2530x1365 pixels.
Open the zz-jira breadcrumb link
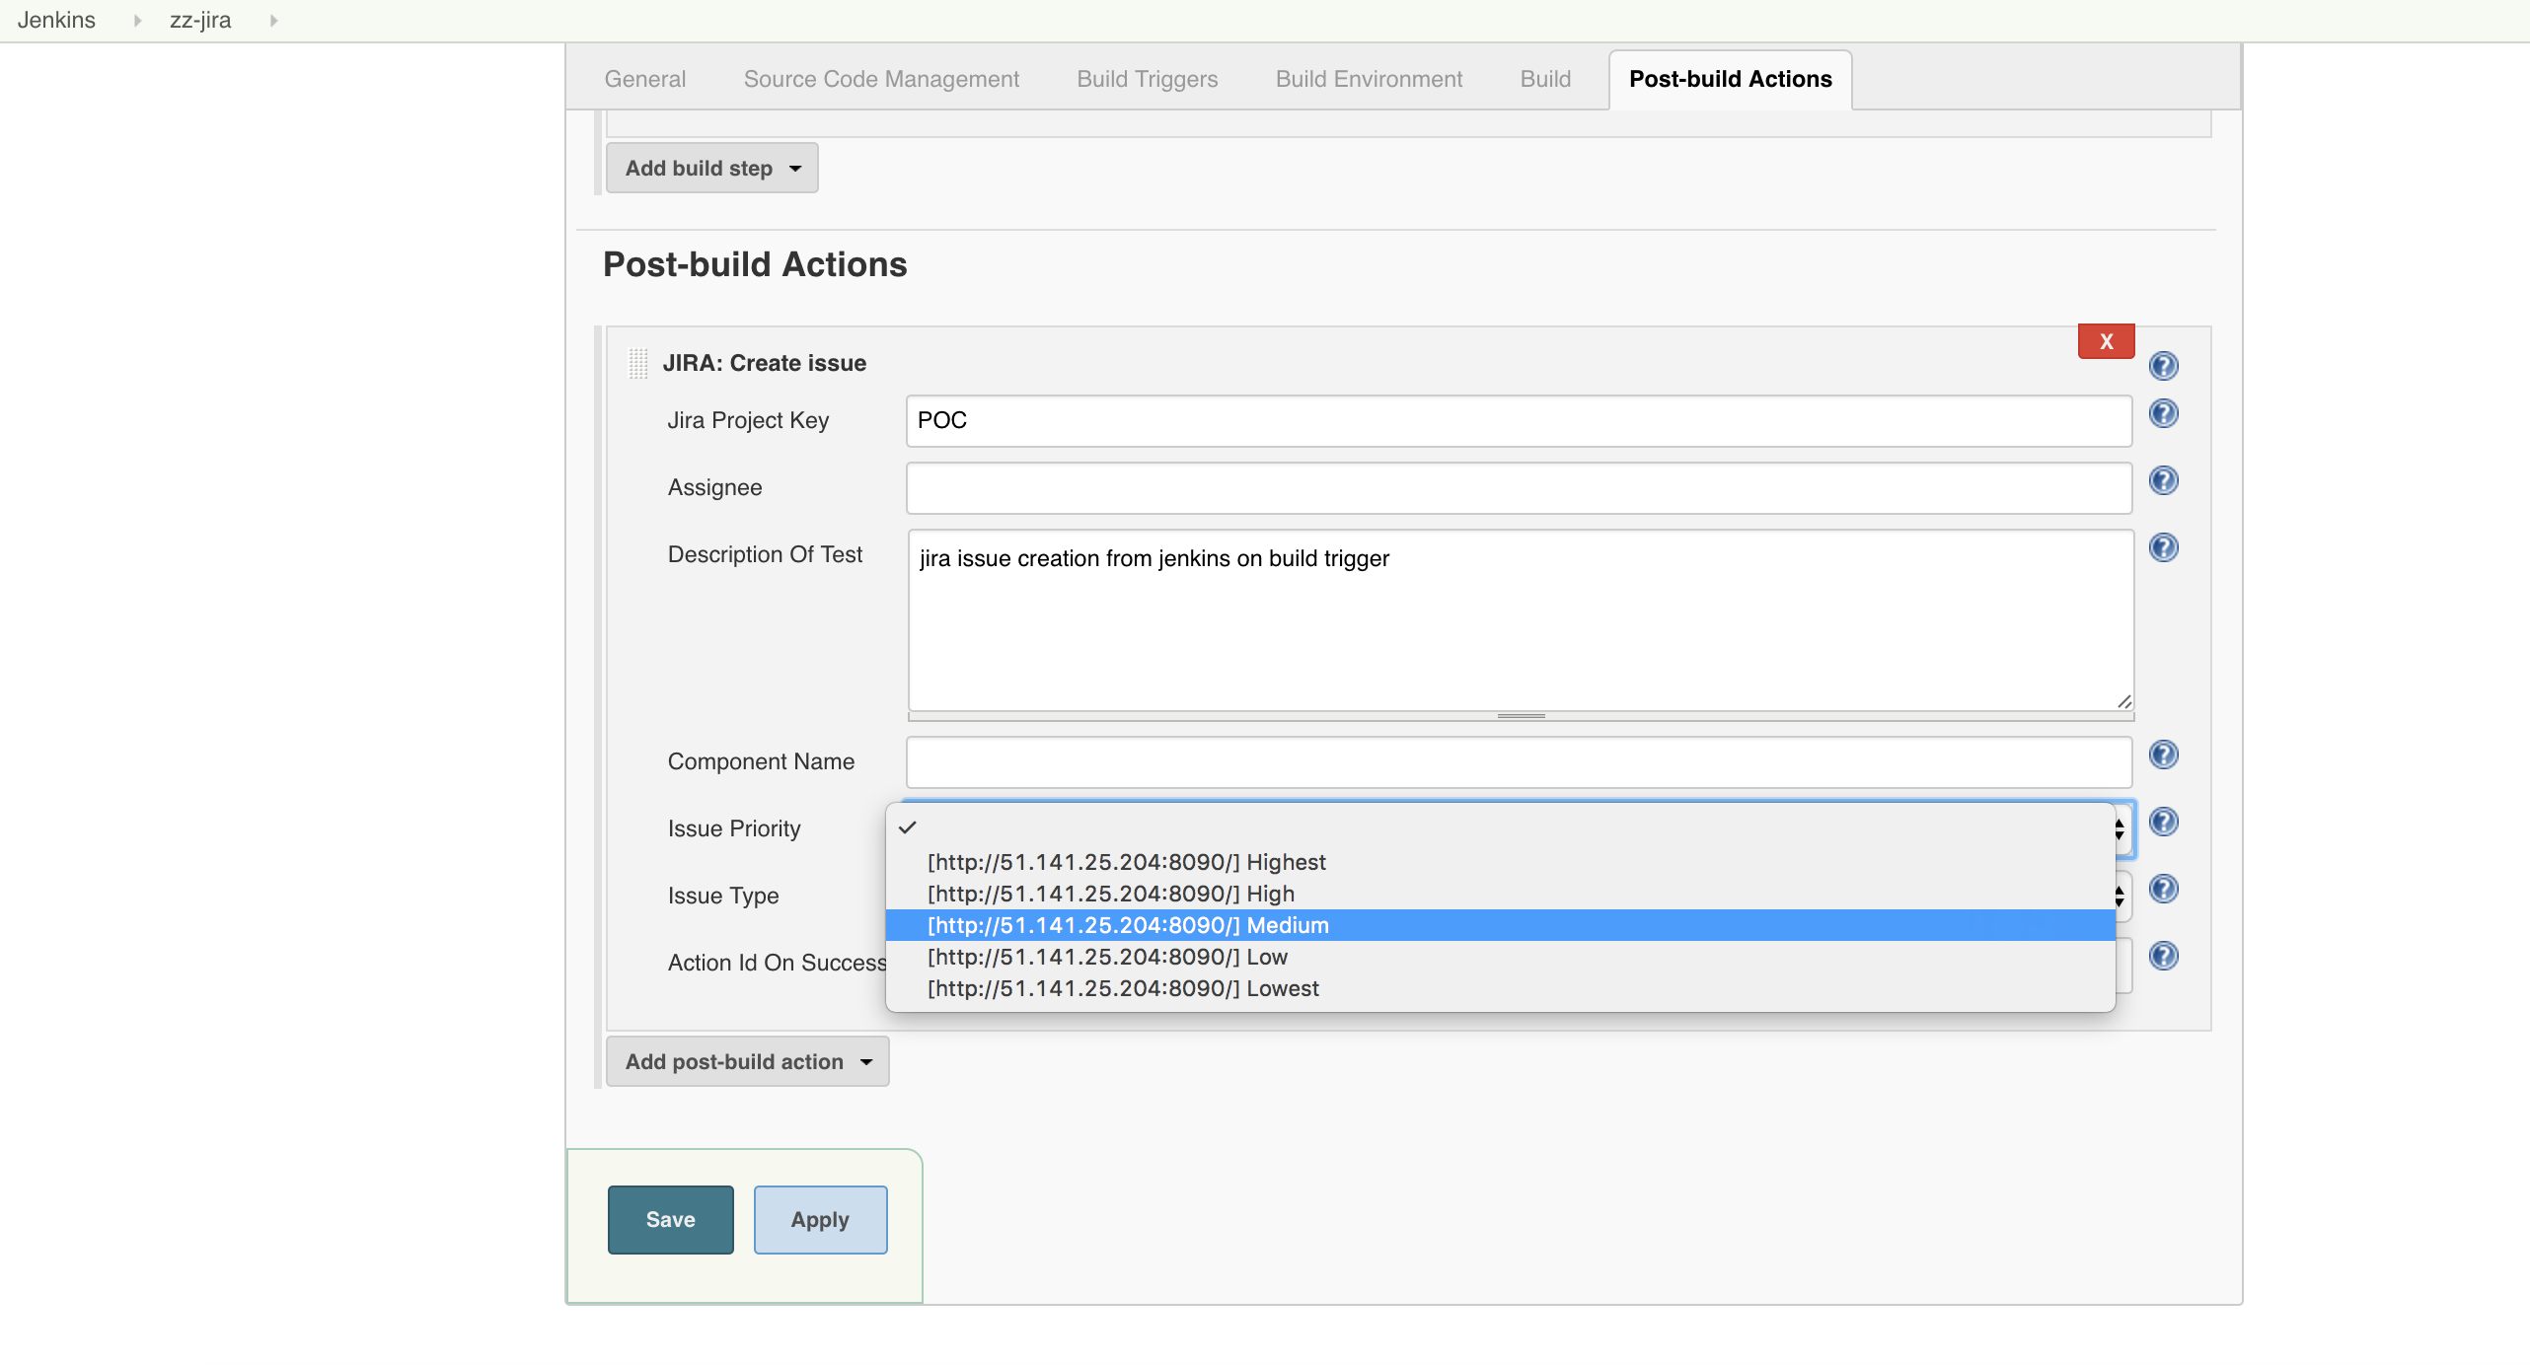tap(200, 20)
